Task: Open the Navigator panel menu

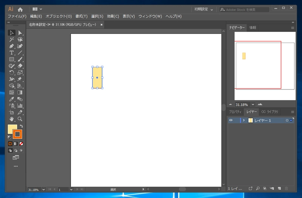Action: tap(293, 28)
